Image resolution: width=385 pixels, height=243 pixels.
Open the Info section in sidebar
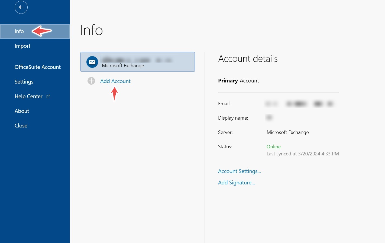[x=19, y=31]
